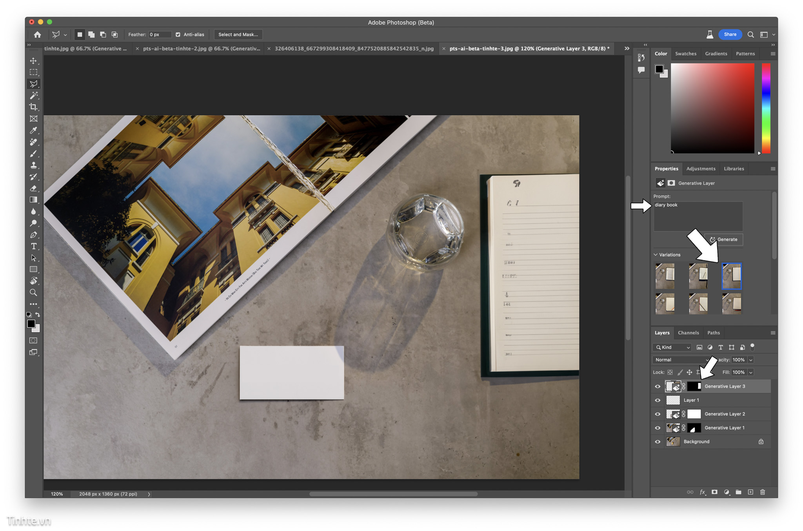Open the layer blending mode dropdown
This screenshot has height=531, width=803.
671,359
